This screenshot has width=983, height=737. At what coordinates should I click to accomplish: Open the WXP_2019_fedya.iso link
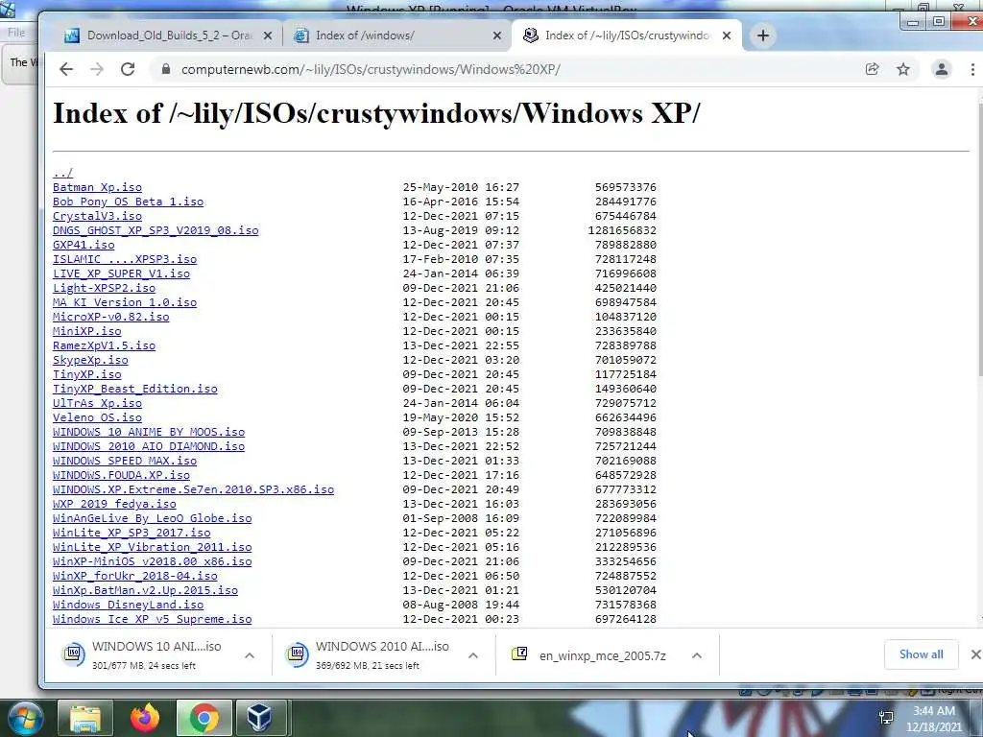(x=114, y=505)
